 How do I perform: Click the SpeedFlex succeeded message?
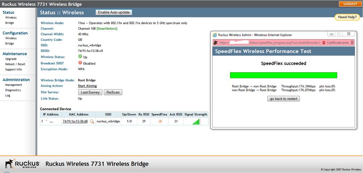(x=284, y=63)
